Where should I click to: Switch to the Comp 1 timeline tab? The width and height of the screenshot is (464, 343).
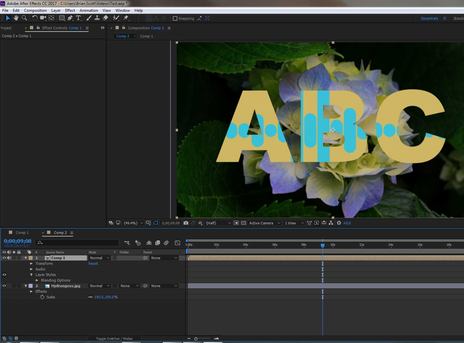coord(22,233)
